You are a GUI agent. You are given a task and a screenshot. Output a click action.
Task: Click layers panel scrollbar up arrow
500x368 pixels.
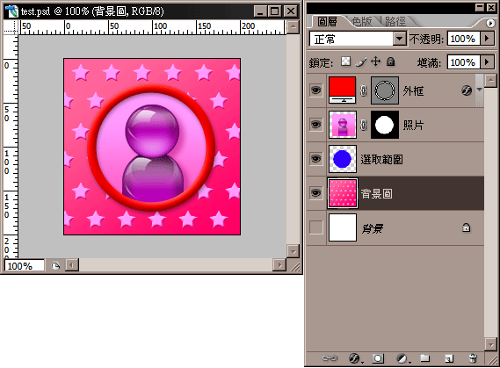[490, 81]
